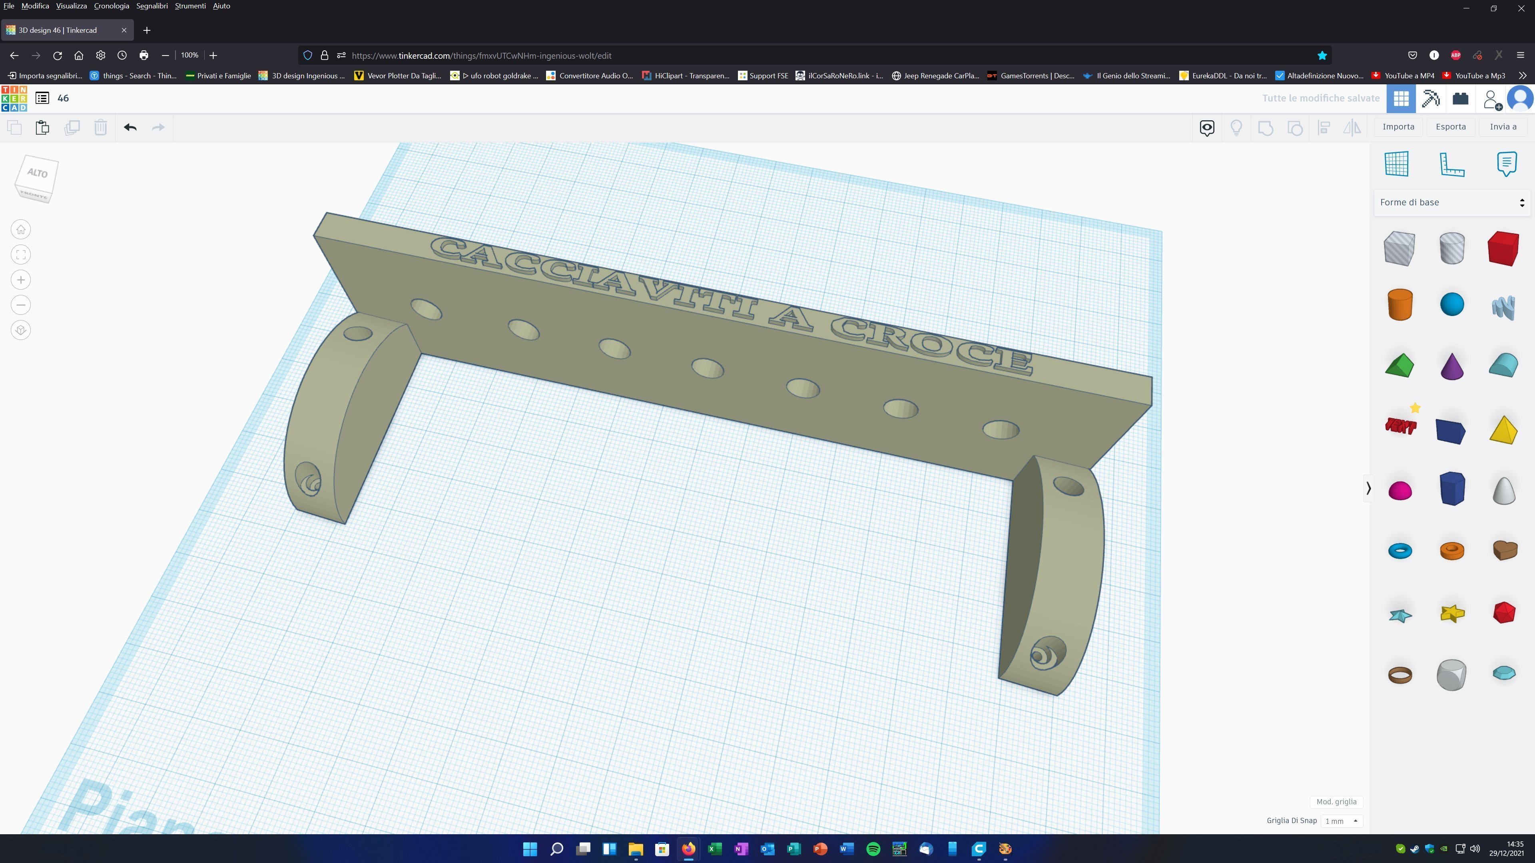Undo last action with back arrow
The image size is (1535, 863).
click(130, 127)
